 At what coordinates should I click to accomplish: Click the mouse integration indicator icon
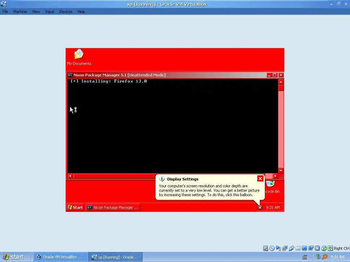pos(324,248)
